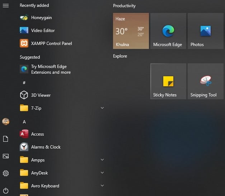Click the Video Editor label
This screenshot has height=196, width=225.
tap(43, 31)
